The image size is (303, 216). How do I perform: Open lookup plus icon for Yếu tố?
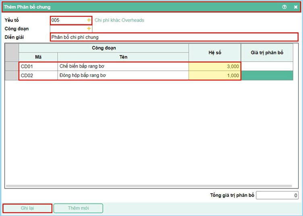89,20
